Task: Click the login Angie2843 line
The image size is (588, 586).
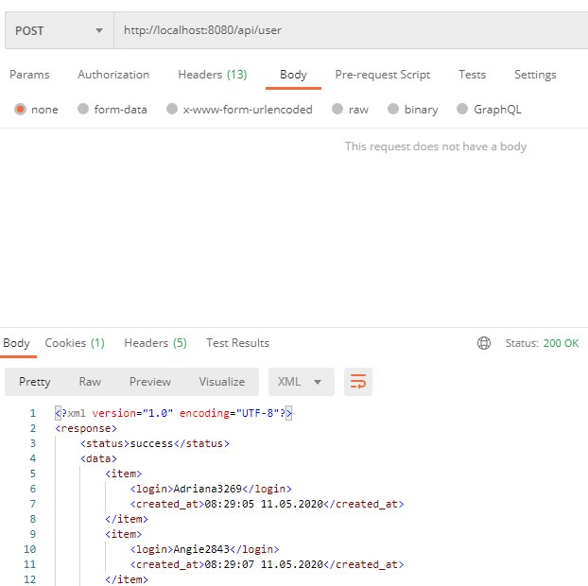Action: [x=205, y=549]
